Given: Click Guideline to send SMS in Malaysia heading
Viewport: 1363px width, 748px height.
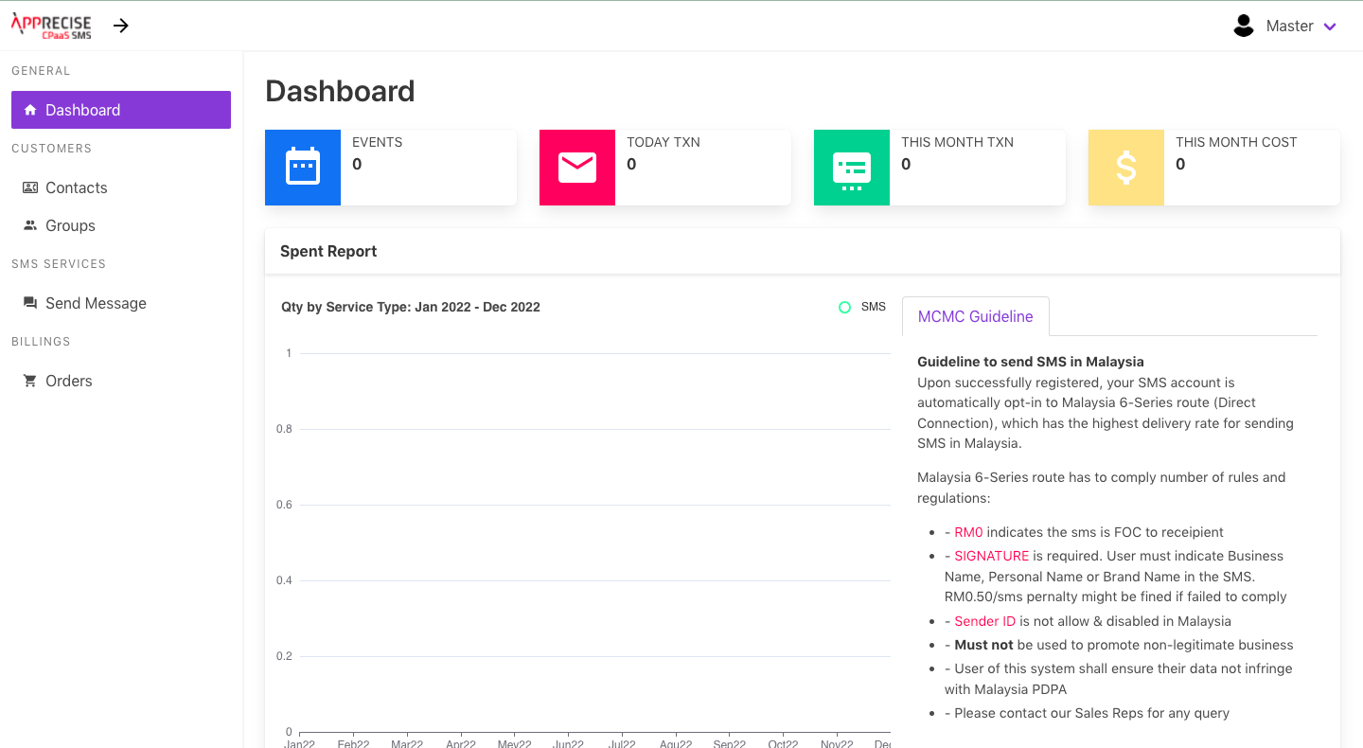Looking at the screenshot, I should (x=1031, y=362).
